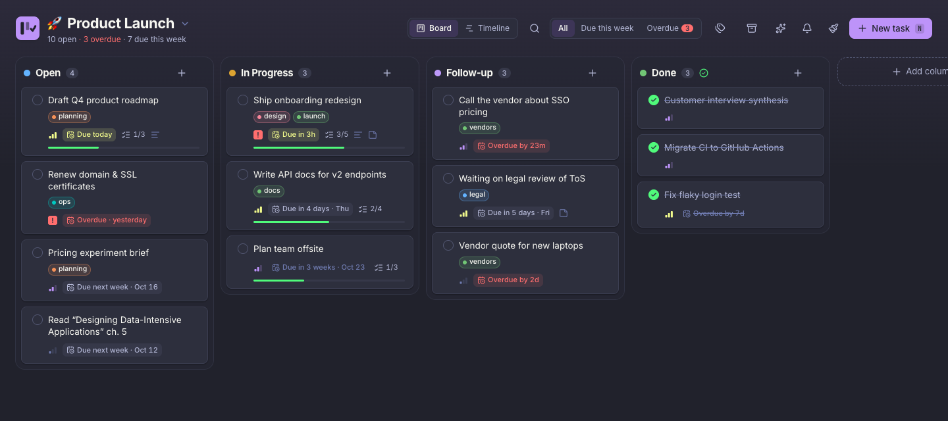Click the launch tag
The height and width of the screenshot is (421, 948).
[x=311, y=116]
